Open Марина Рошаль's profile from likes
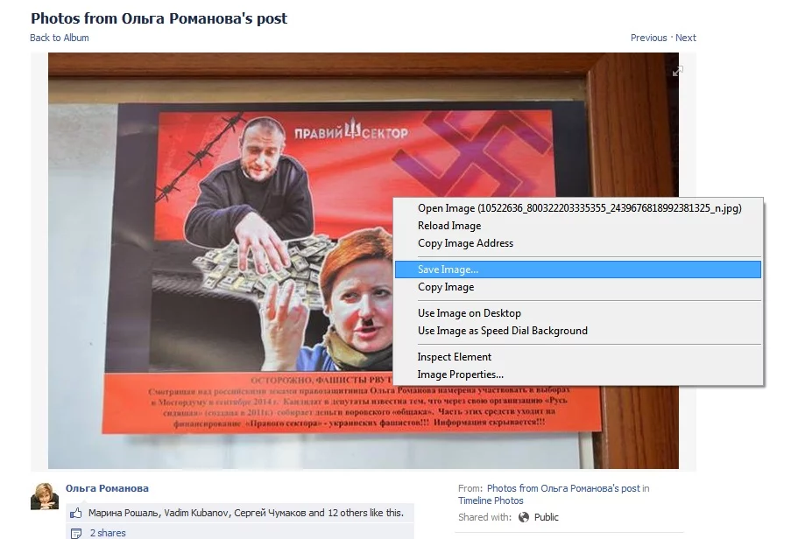 tap(124, 513)
